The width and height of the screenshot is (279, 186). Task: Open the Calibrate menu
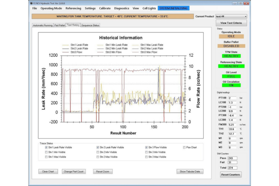tap(105, 8)
